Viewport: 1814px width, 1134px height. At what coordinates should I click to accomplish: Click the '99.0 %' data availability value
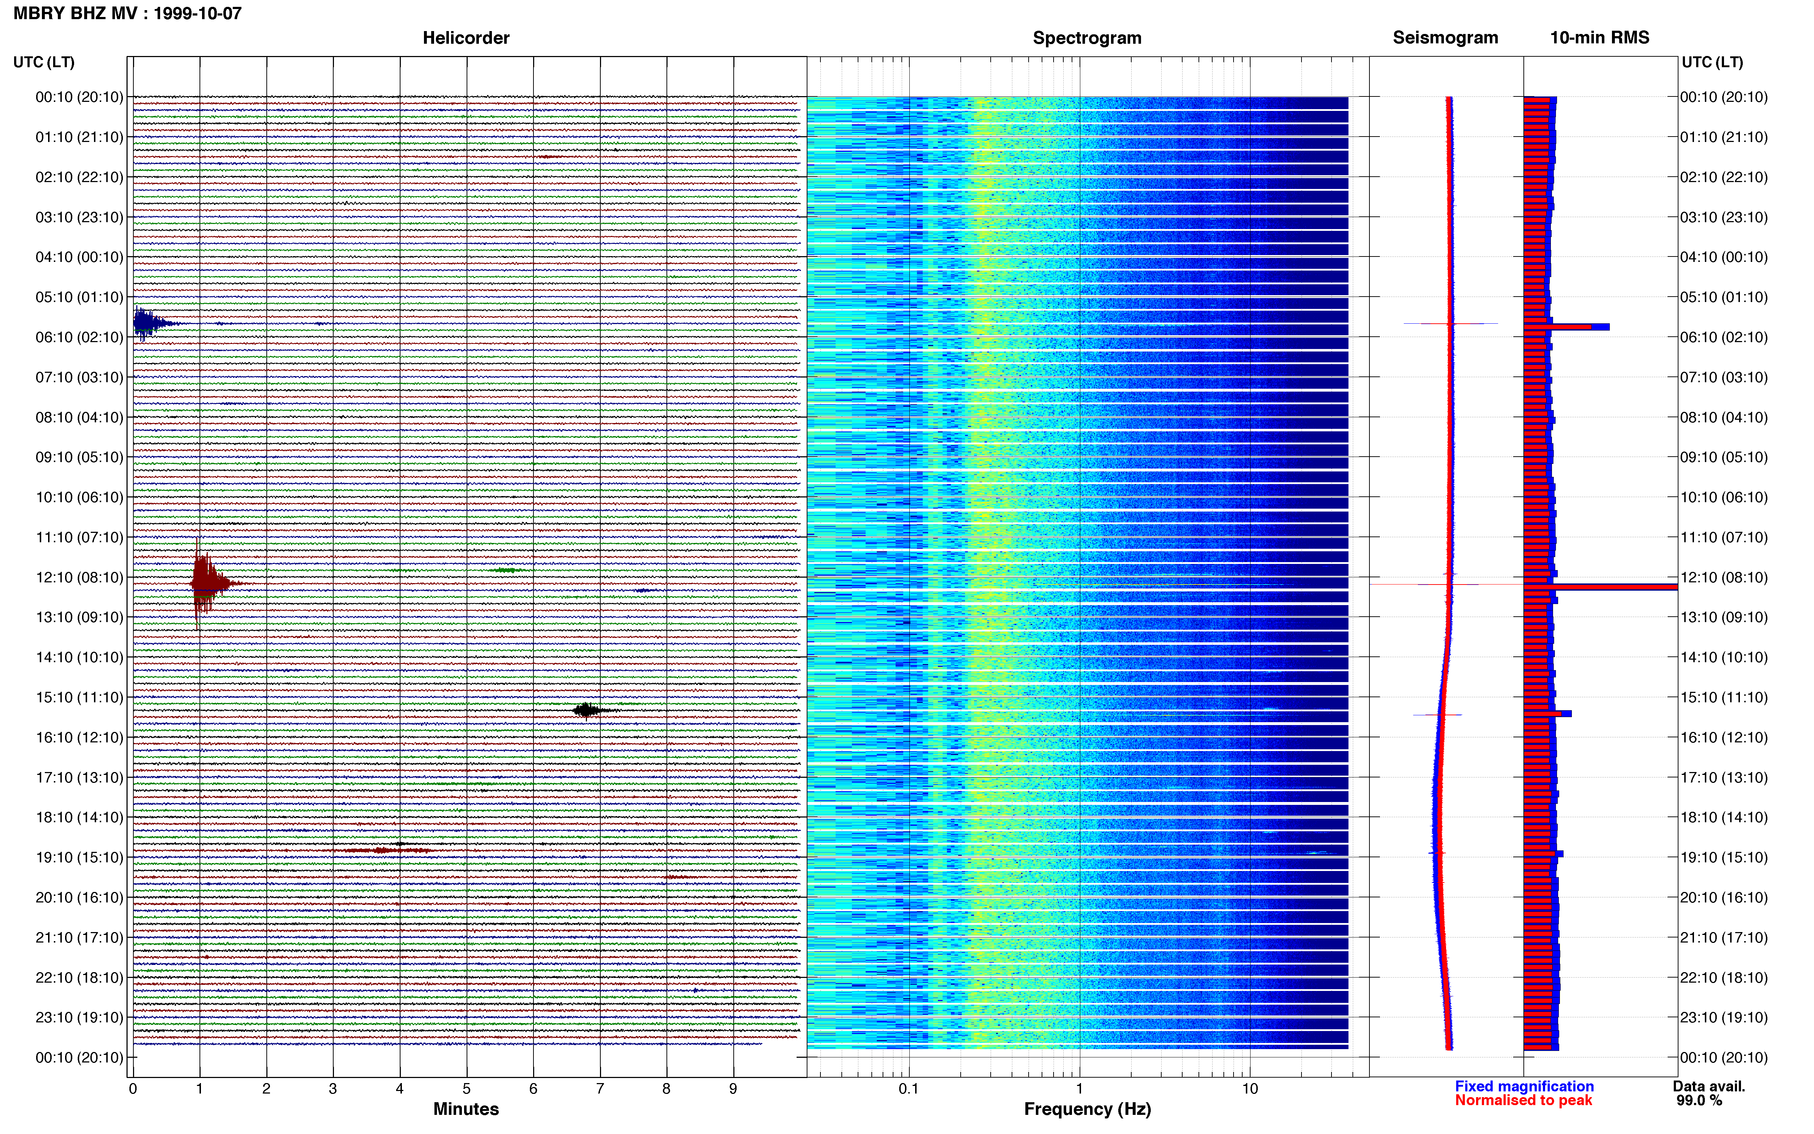point(1699,1100)
